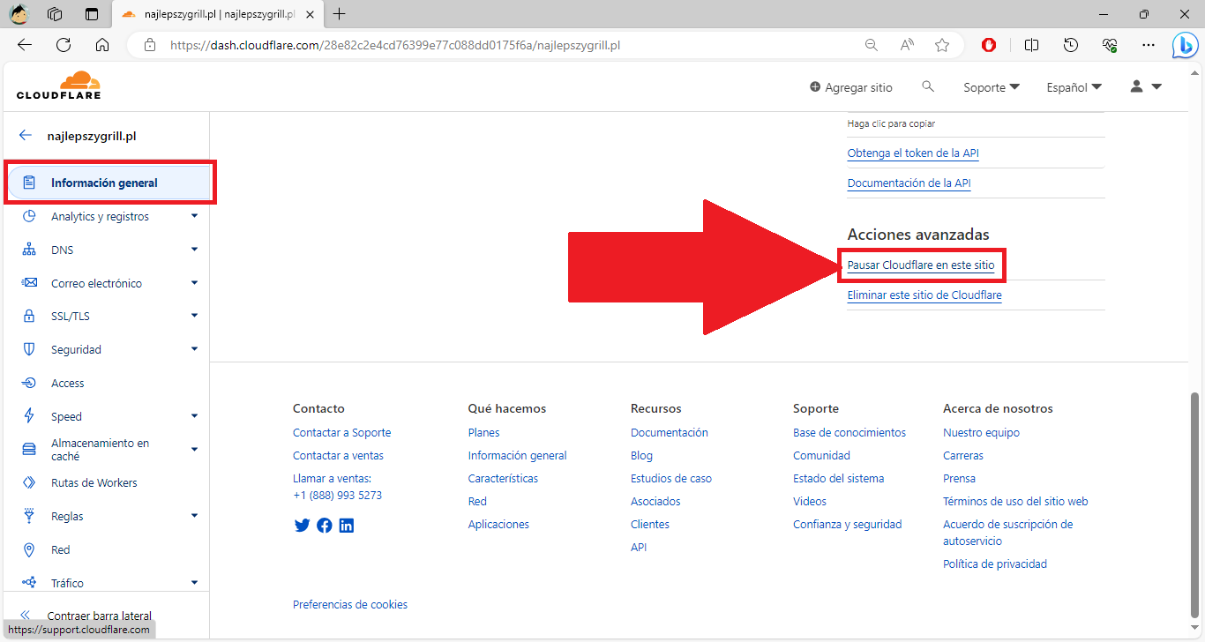Open Cloudflare's Twitter page icon
Screen dimensions: 1205x642
[x=302, y=526]
